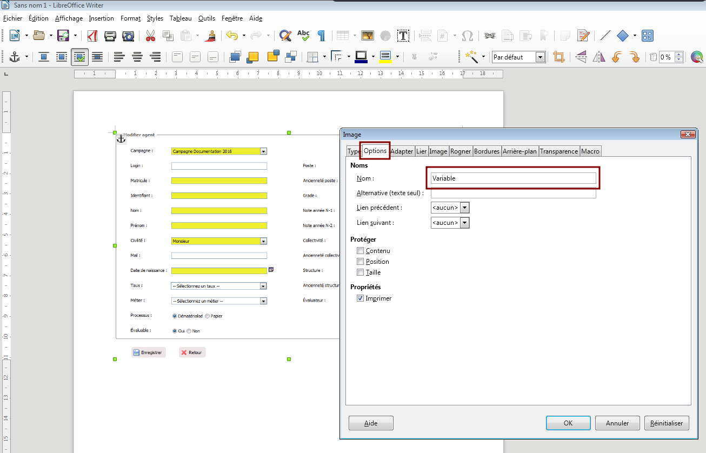Expand the Open recent files arrow

[51, 36]
